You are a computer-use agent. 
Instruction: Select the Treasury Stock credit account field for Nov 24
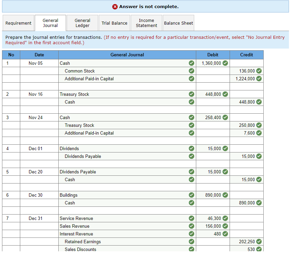127,125
